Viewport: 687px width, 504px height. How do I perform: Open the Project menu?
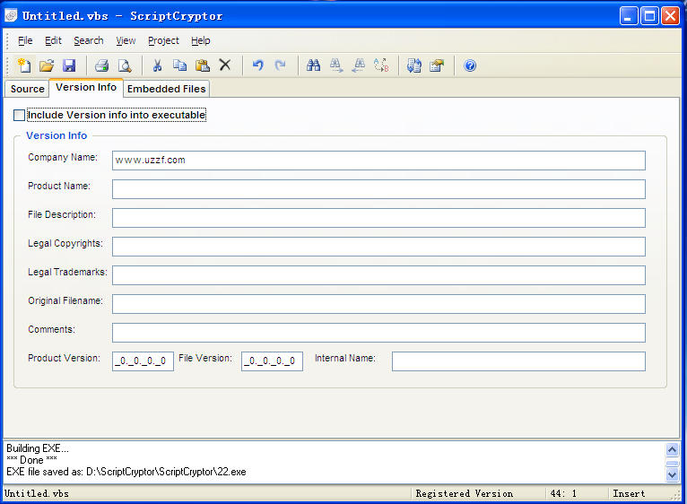(163, 40)
